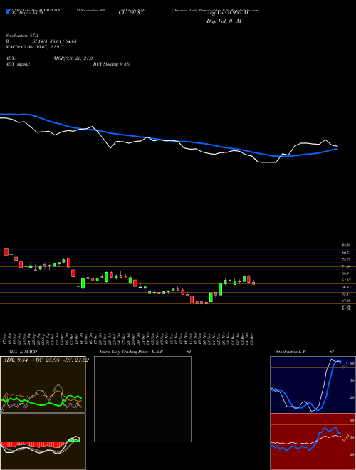Click the 'MACD: 62.06, 59.67, 2.39' line
The height and width of the screenshot is (470, 356).
34,47
